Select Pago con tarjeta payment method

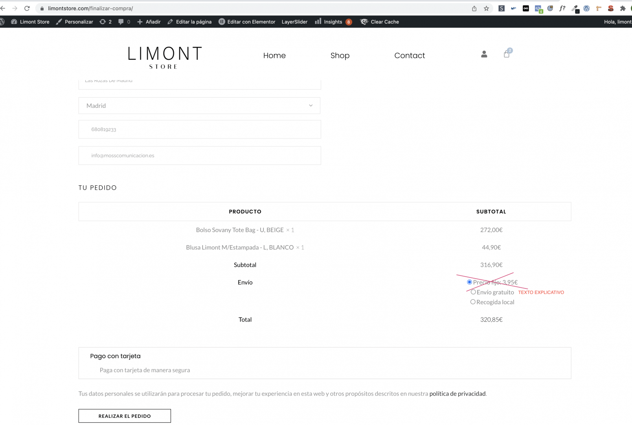click(x=115, y=356)
